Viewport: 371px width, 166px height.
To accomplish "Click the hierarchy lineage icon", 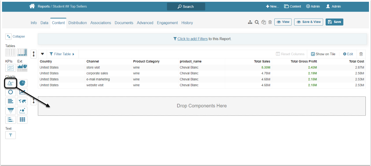I will [250, 22].
